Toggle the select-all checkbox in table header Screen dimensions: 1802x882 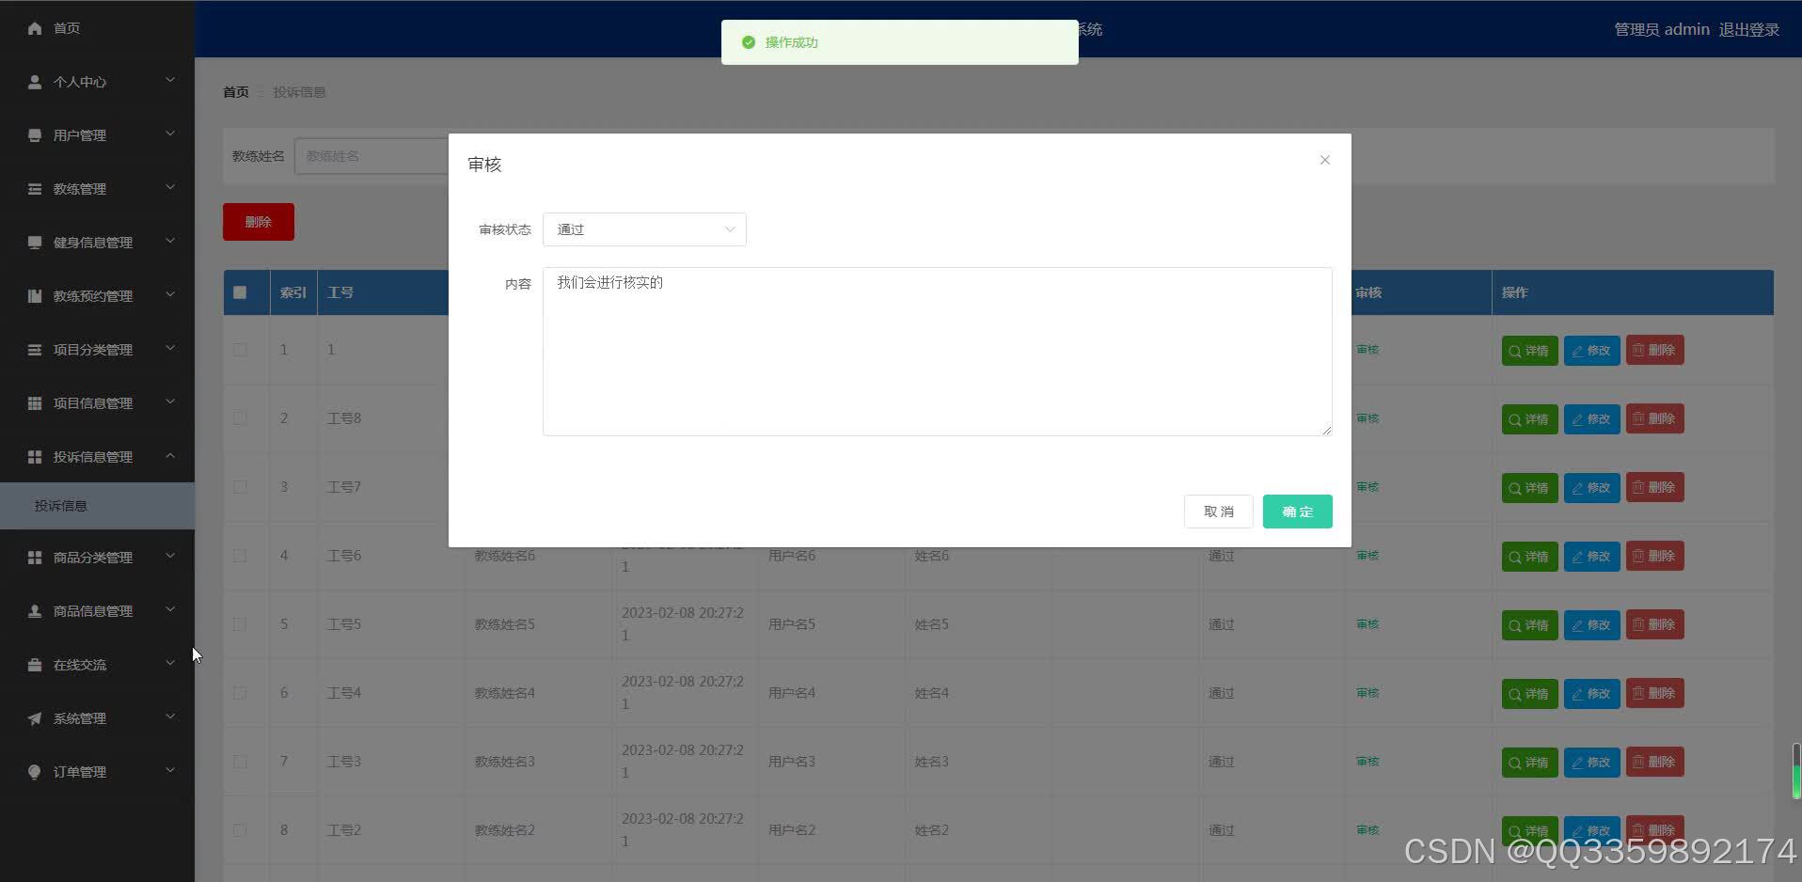pos(240,292)
